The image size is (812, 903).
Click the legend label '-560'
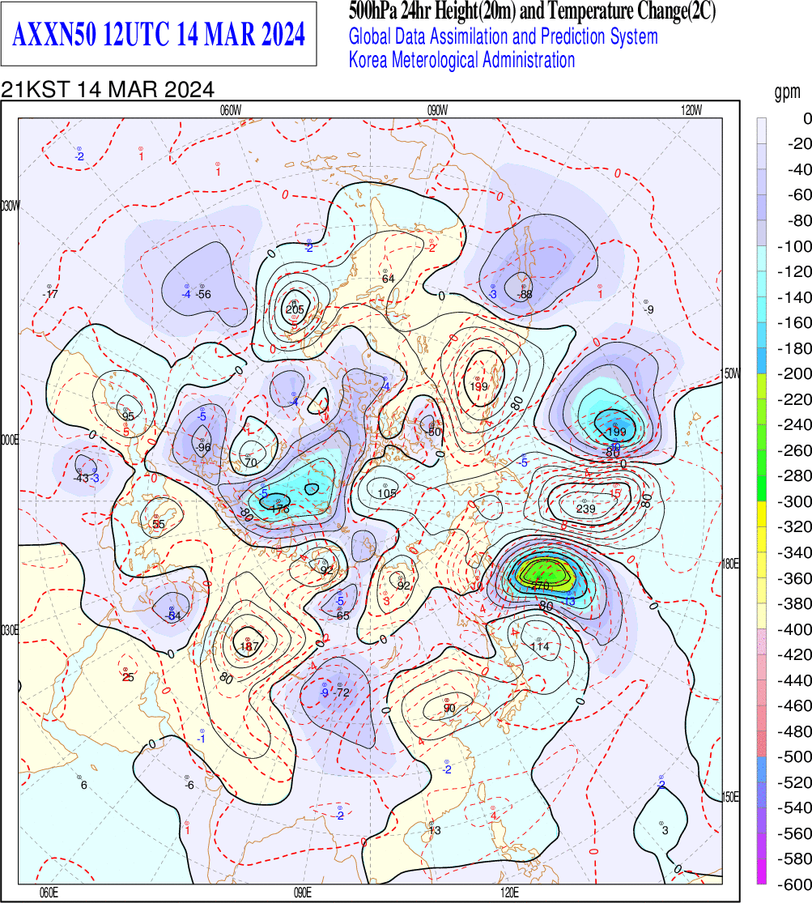tap(794, 833)
